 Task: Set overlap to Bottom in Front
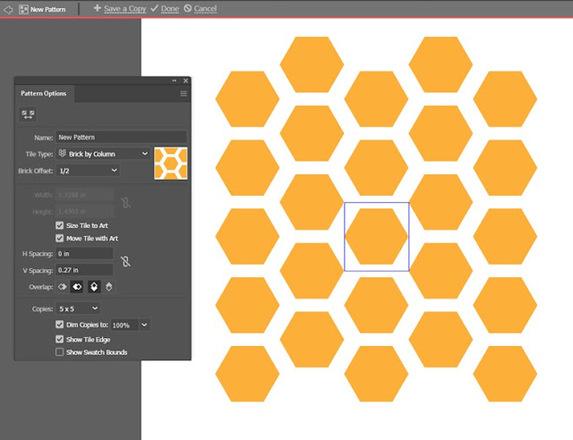click(109, 287)
